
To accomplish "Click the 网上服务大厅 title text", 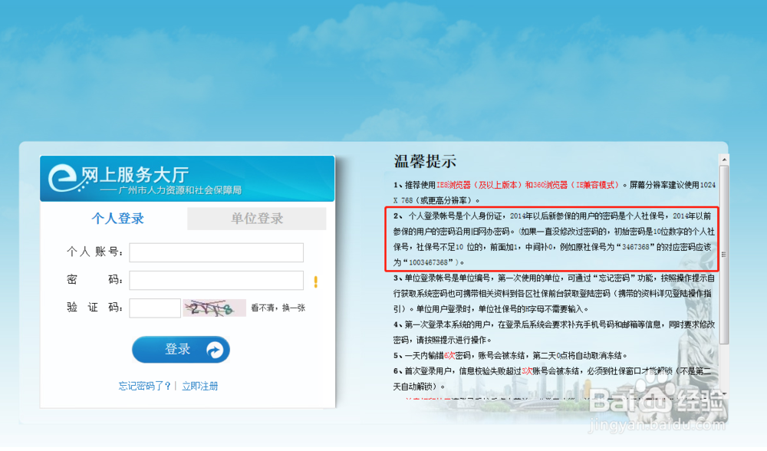I will tap(135, 175).
